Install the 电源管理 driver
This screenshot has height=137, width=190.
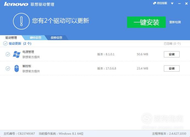172,54
